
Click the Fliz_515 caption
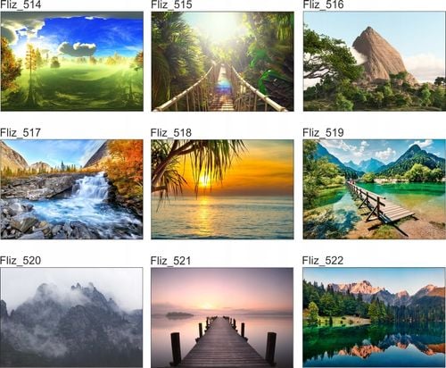(171, 4)
